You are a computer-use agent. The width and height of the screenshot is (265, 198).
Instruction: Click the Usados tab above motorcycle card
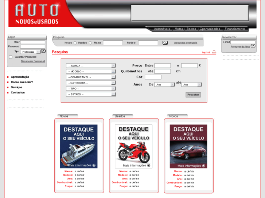pos(122,116)
